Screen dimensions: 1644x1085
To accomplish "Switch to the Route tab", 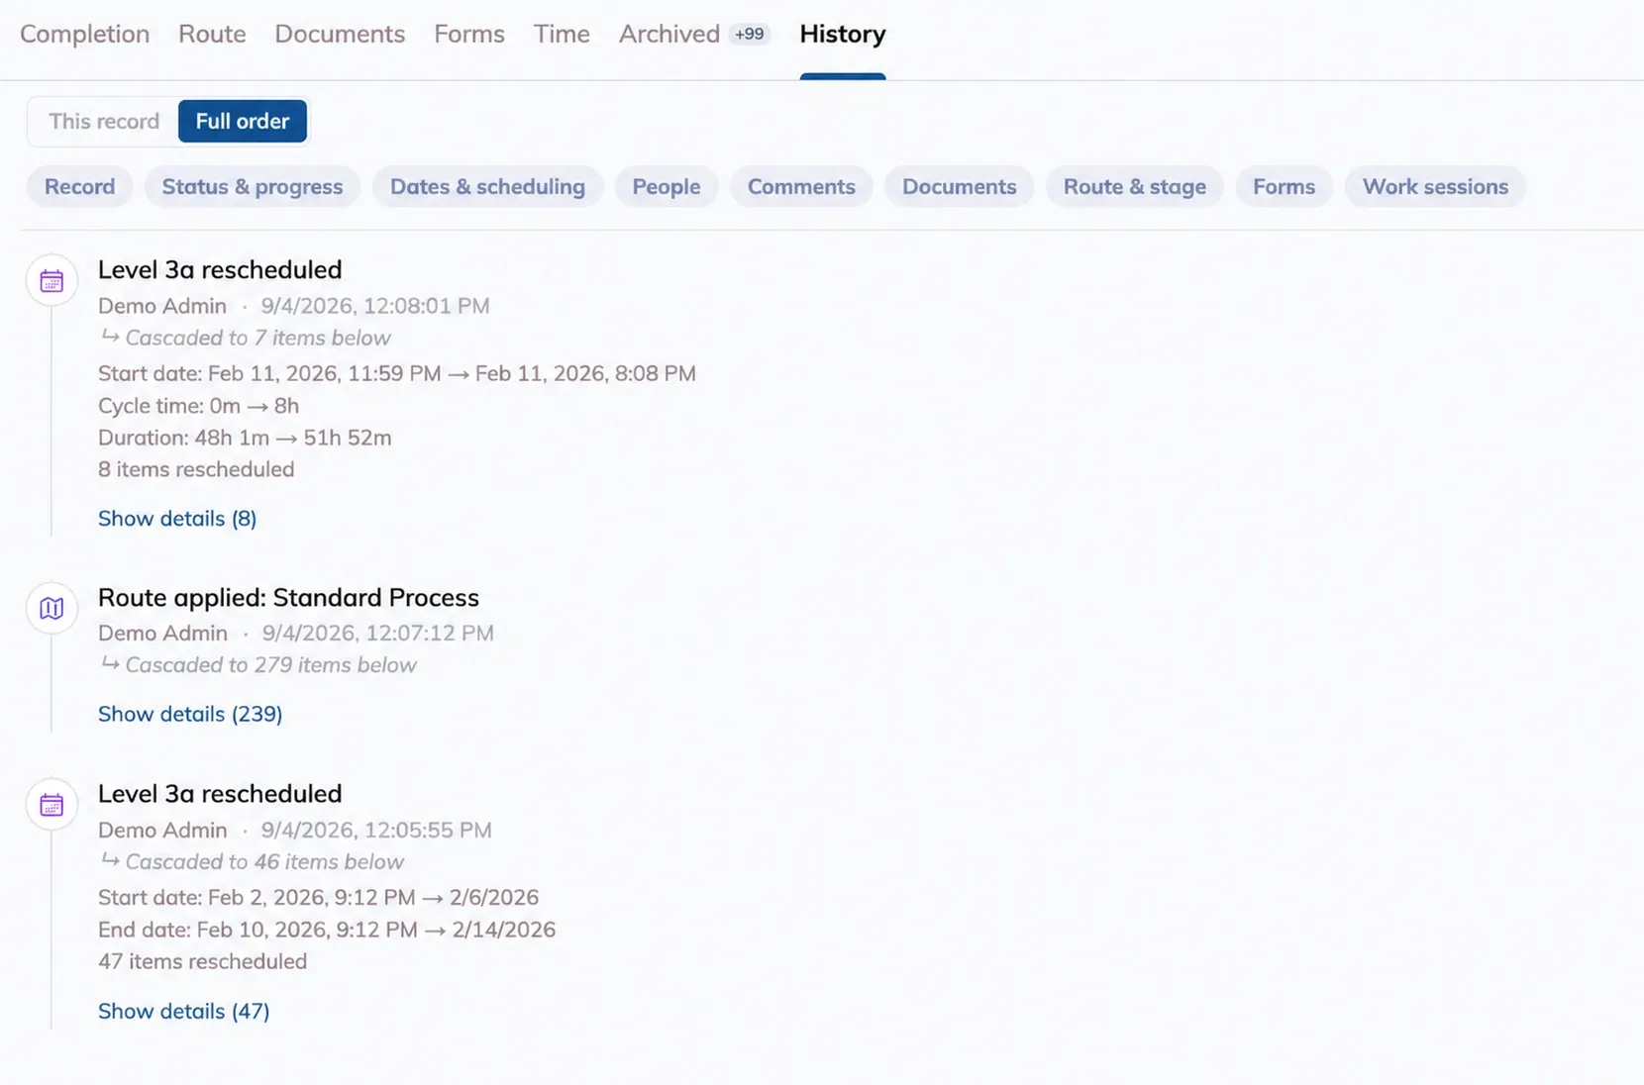I will [212, 34].
